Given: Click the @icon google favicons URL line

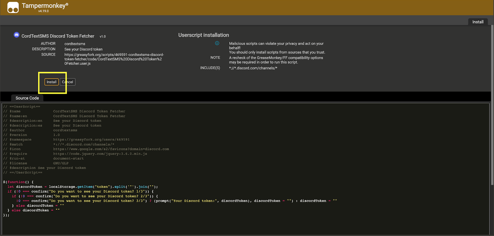Looking at the screenshot, I should click(86, 149).
